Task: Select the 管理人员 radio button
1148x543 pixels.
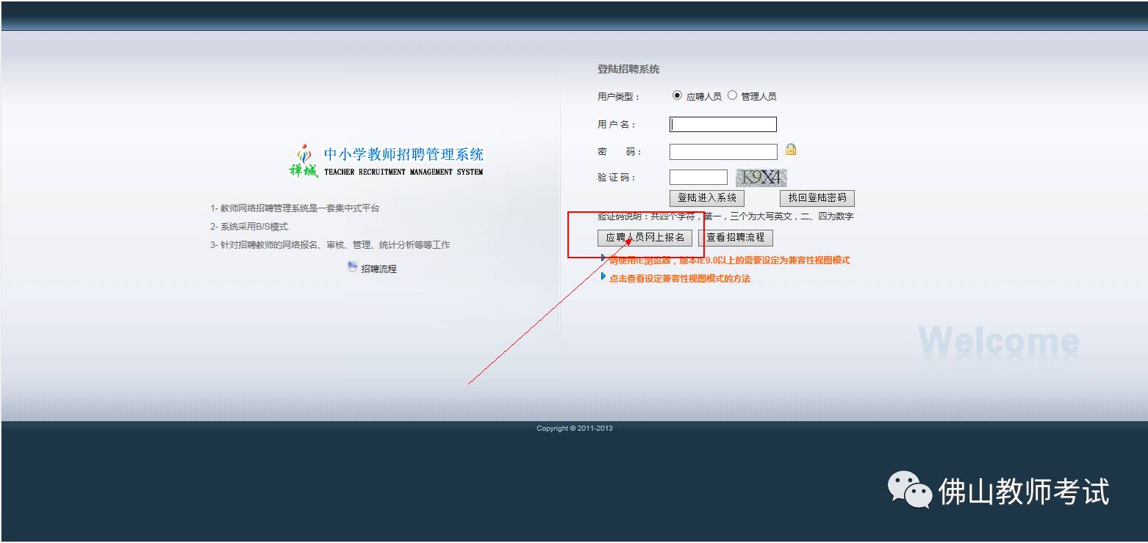Action: [x=732, y=95]
